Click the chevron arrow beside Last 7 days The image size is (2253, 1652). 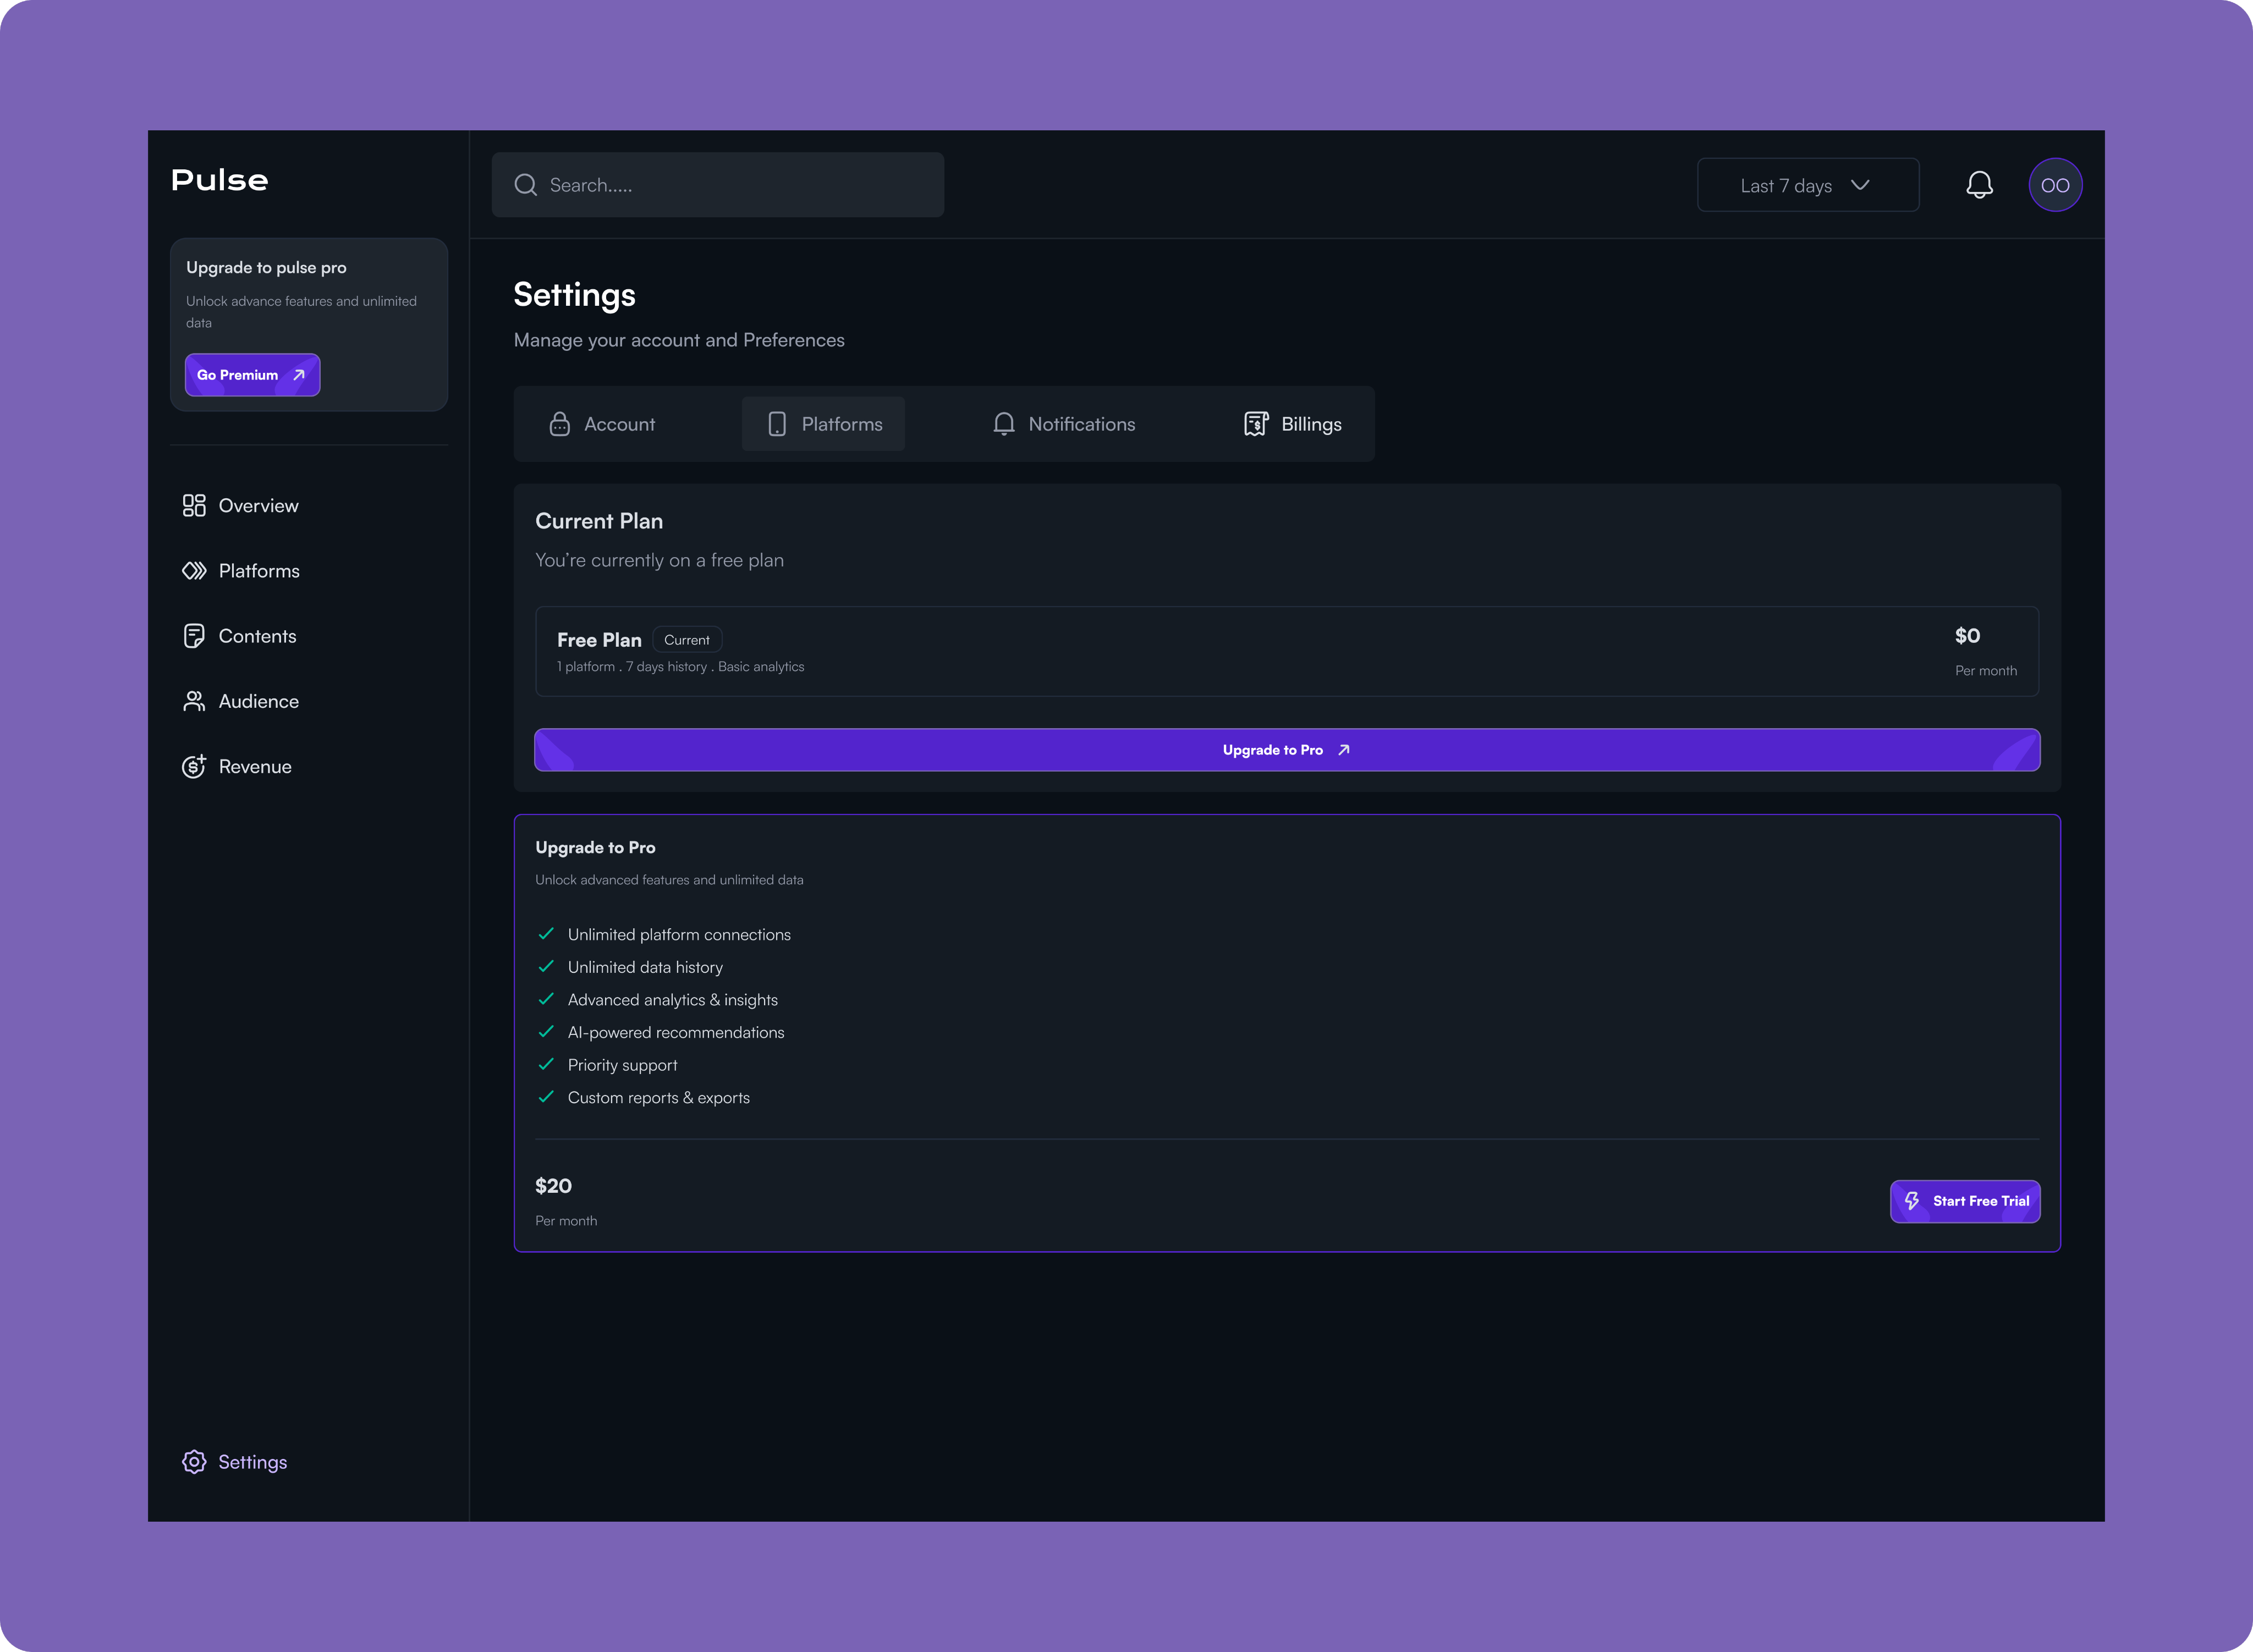pos(1860,185)
